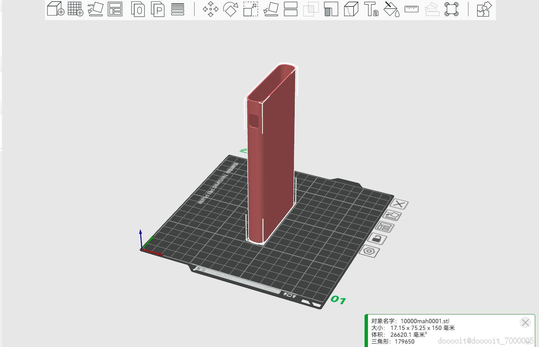
Task: Split the model to parts
Action: [x=158, y=9]
